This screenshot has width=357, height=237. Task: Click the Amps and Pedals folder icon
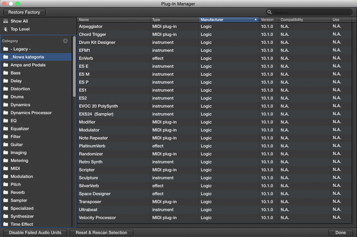click(6, 65)
